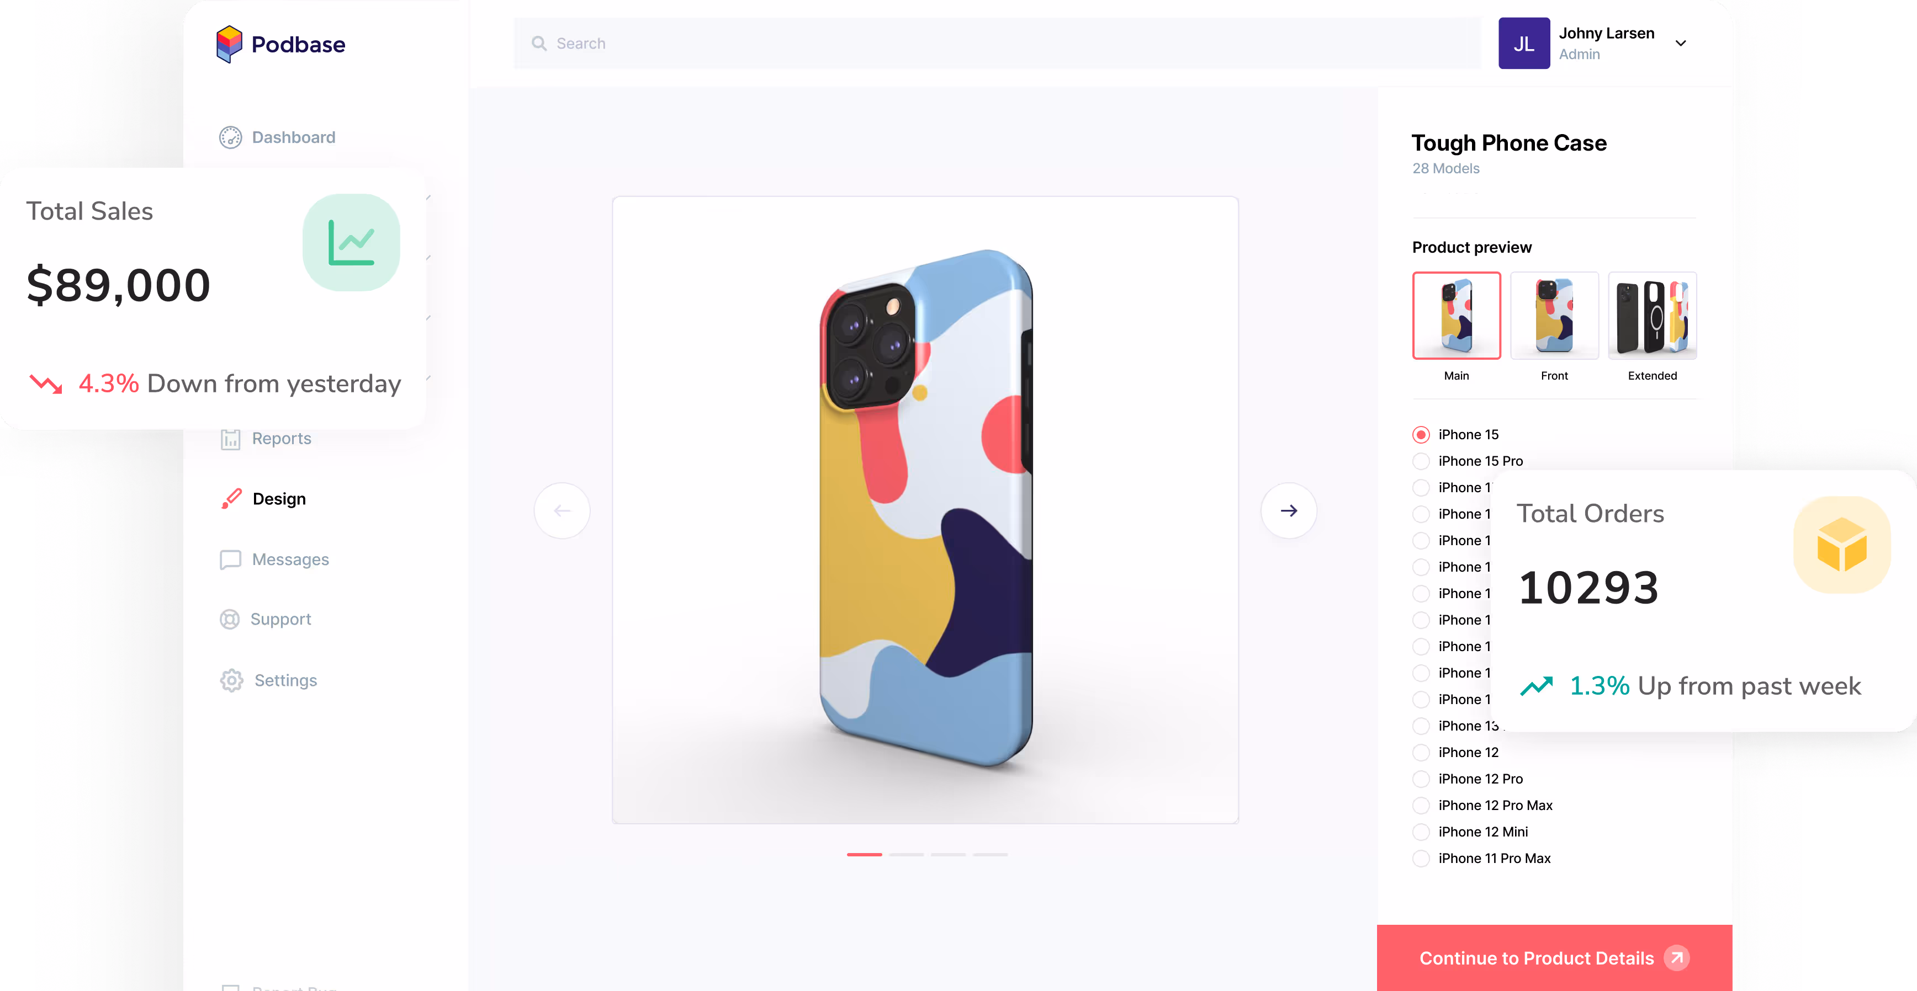Screen dimensions: 1917x991
Task: Jump to second carousel indicator segment
Action: click(907, 855)
